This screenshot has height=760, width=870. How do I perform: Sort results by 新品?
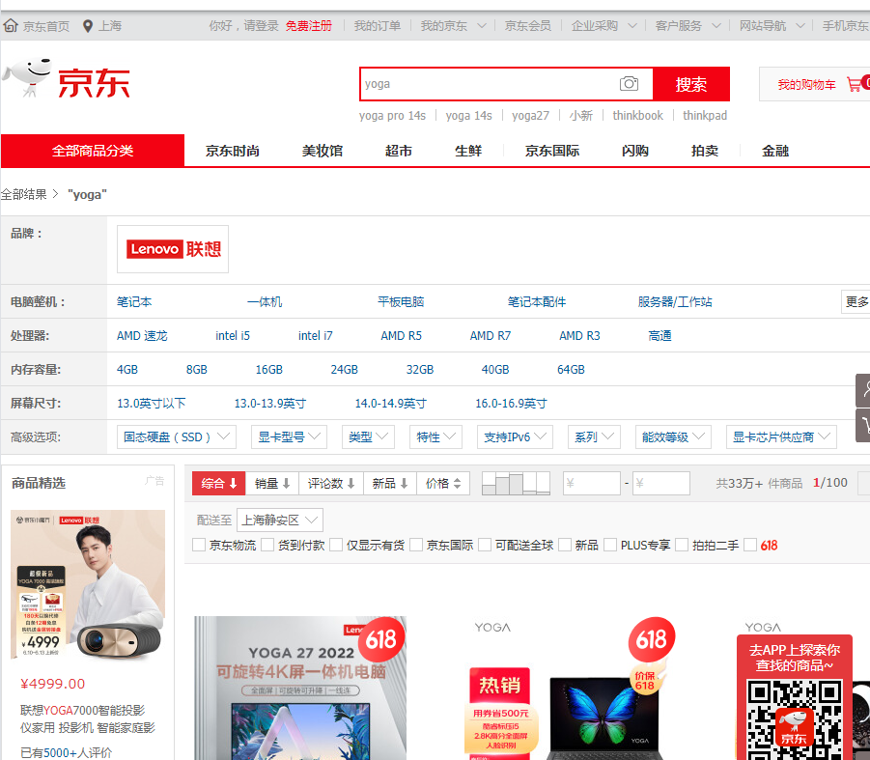click(x=390, y=483)
